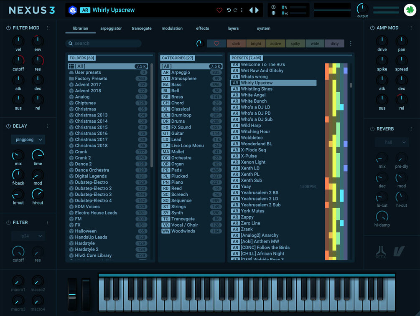Open the AMP MOD options menu
Screen dimensions: 420x316
point(411,28)
